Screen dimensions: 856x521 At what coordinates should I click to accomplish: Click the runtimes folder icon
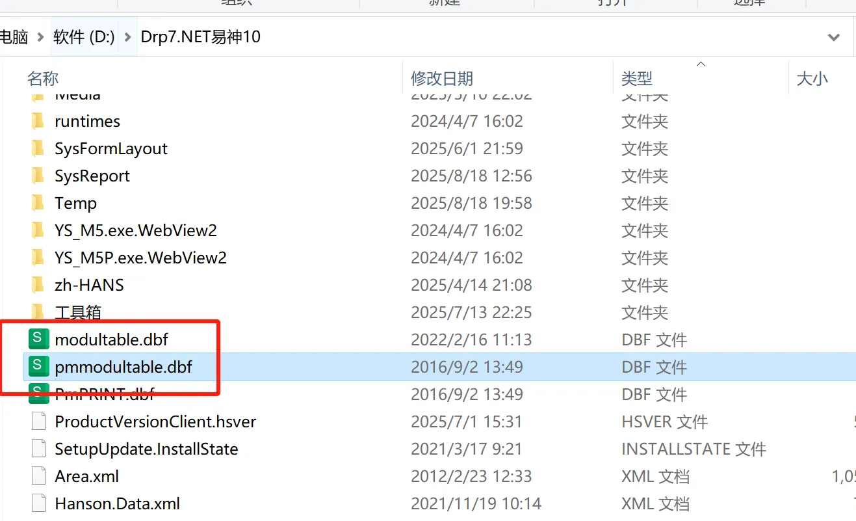click(x=38, y=121)
